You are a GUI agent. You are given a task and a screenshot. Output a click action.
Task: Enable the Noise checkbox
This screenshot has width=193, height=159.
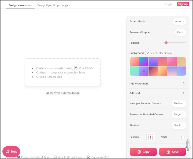(183, 137)
